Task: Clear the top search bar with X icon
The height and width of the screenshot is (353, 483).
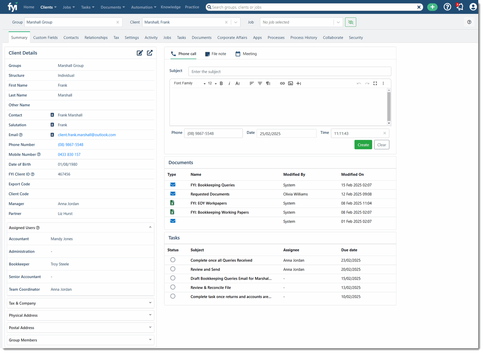Action: [419, 7]
